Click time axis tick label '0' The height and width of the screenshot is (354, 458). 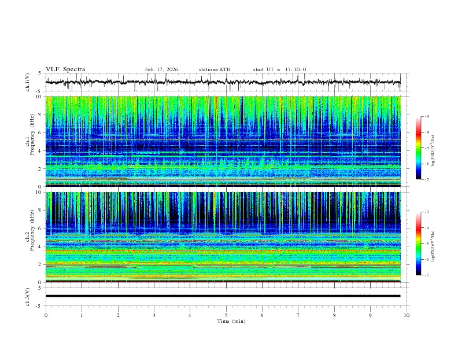pyautogui.click(x=46, y=315)
